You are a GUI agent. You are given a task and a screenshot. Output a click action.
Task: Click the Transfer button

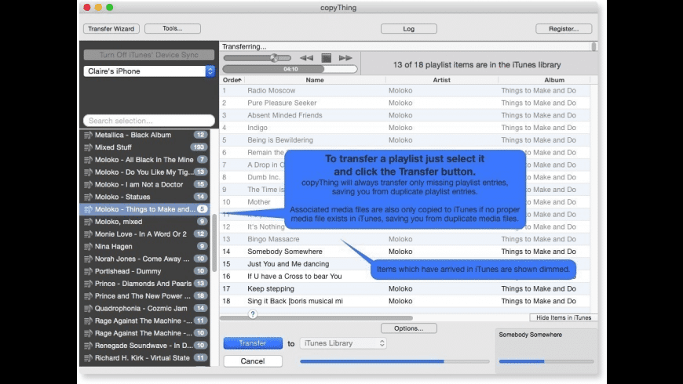[252, 343]
